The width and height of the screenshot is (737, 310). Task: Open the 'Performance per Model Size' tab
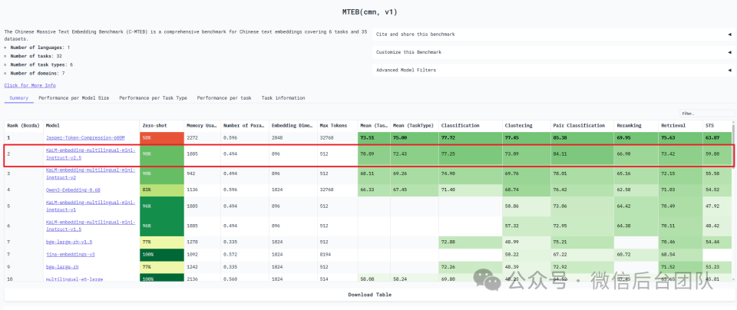pyautogui.click(x=74, y=98)
